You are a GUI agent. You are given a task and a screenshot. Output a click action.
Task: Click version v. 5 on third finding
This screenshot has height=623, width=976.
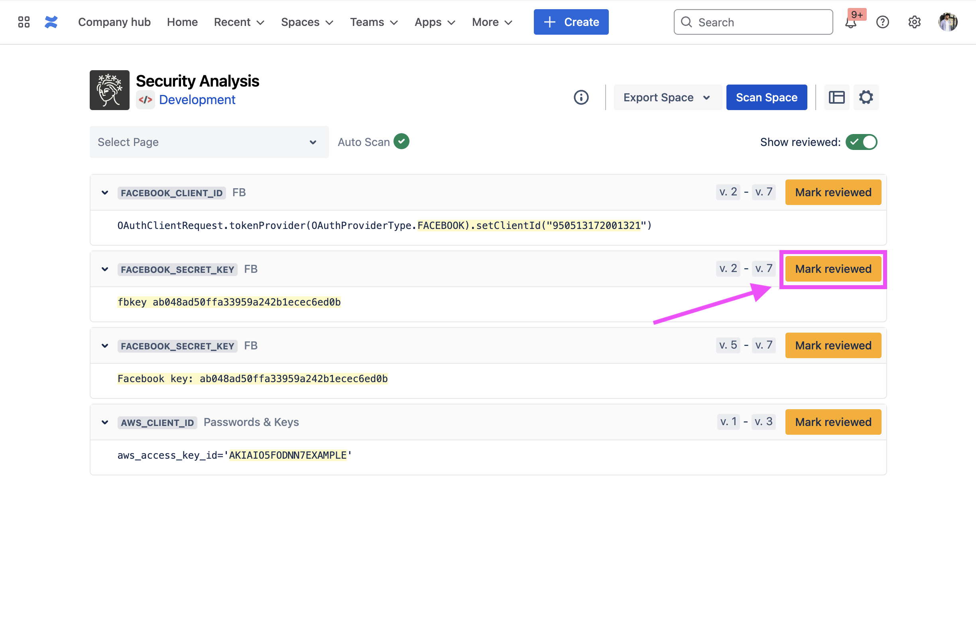click(728, 345)
